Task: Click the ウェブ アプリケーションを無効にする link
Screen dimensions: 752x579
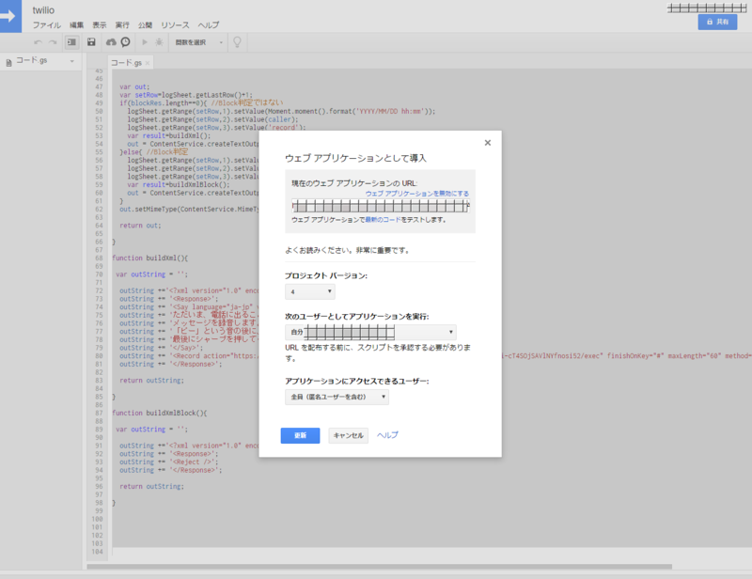Action: 417,194
